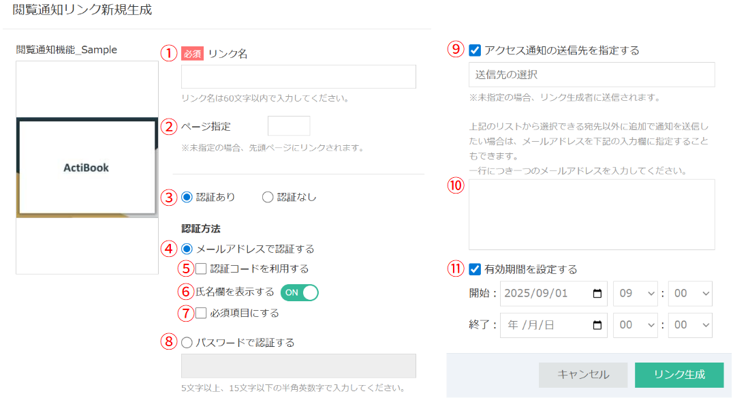Open the start hour dropdown showing 09
The height and width of the screenshot is (398, 733).
click(635, 294)
